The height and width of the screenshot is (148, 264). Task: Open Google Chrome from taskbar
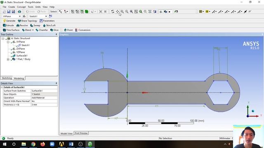tap(33, 144)
